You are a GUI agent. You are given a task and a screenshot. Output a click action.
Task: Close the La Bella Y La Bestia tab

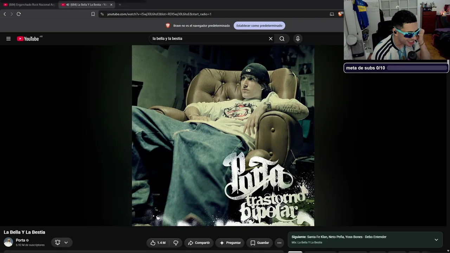point(111,5)
